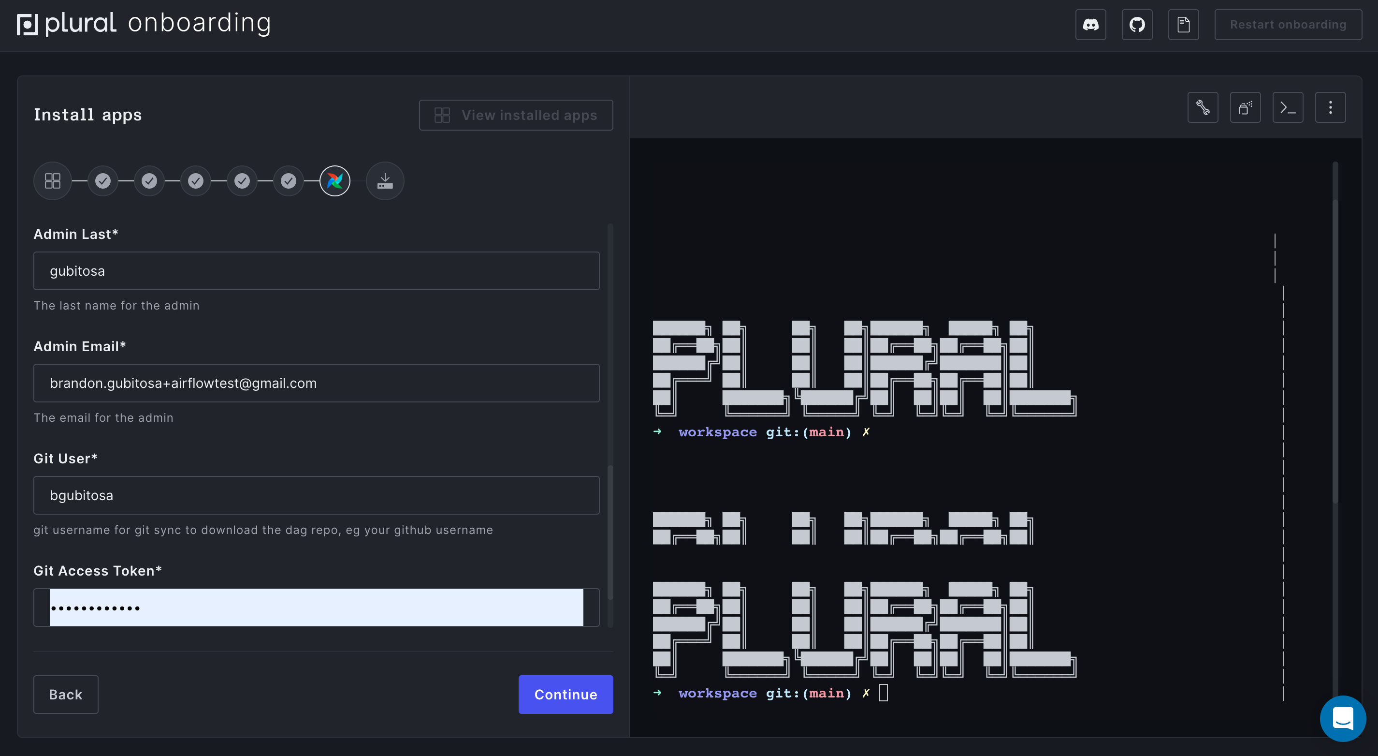Click View installed apps button
1378x756 pixels.
[516, 115]
